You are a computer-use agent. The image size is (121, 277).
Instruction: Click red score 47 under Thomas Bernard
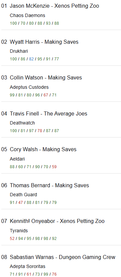coord(21,203)
